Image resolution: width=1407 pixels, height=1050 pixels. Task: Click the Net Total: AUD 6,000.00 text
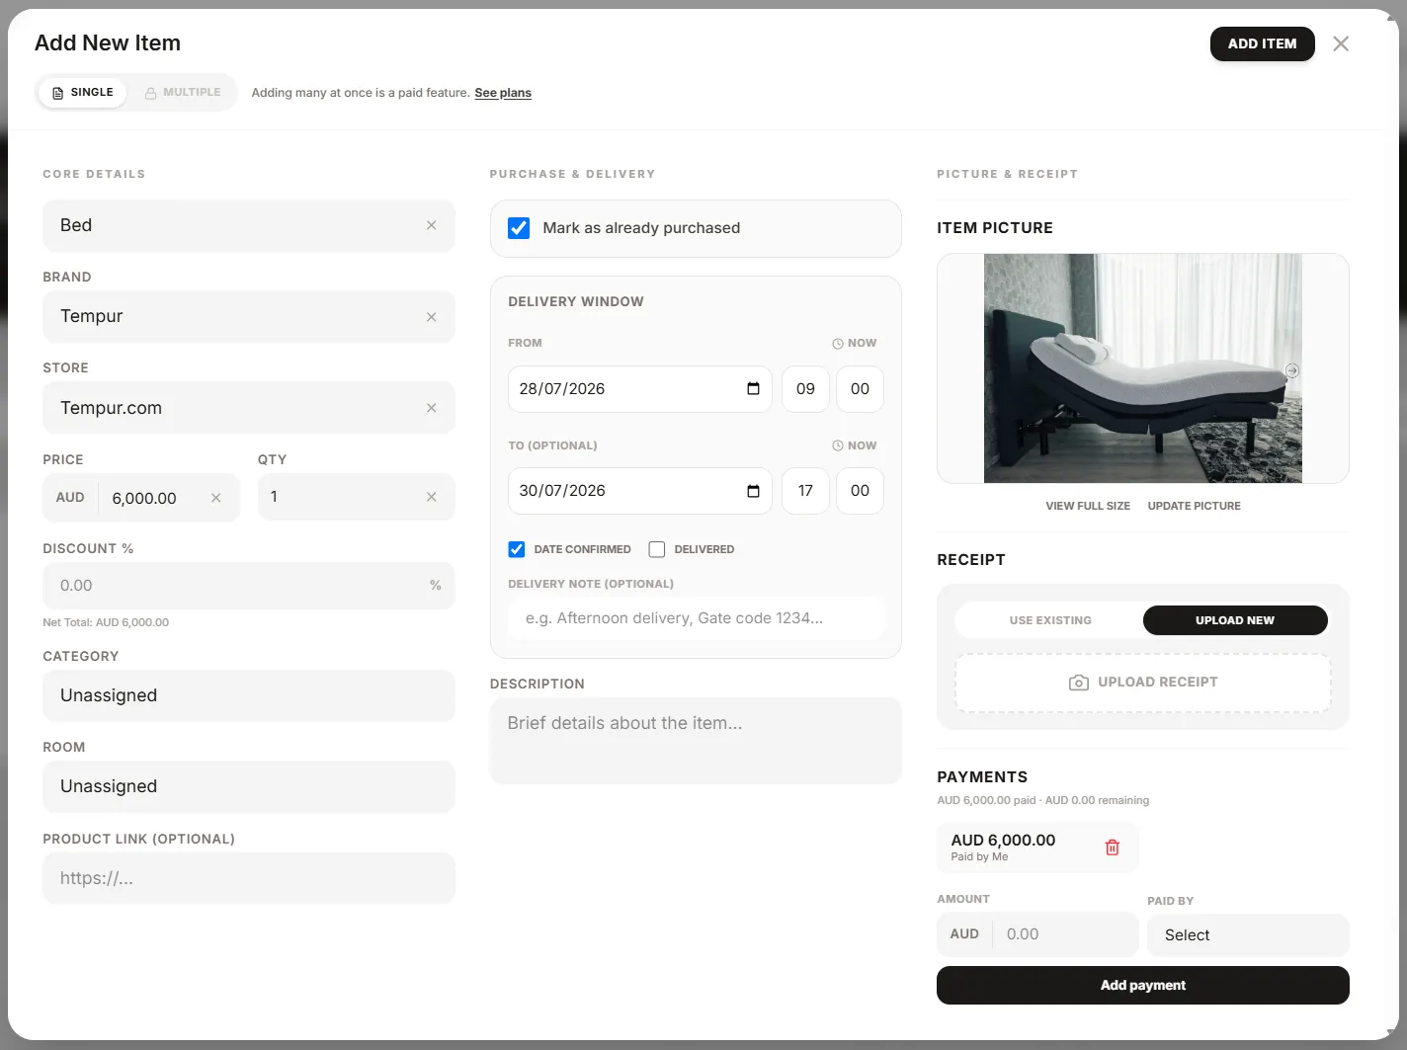[x=106, y=622]
